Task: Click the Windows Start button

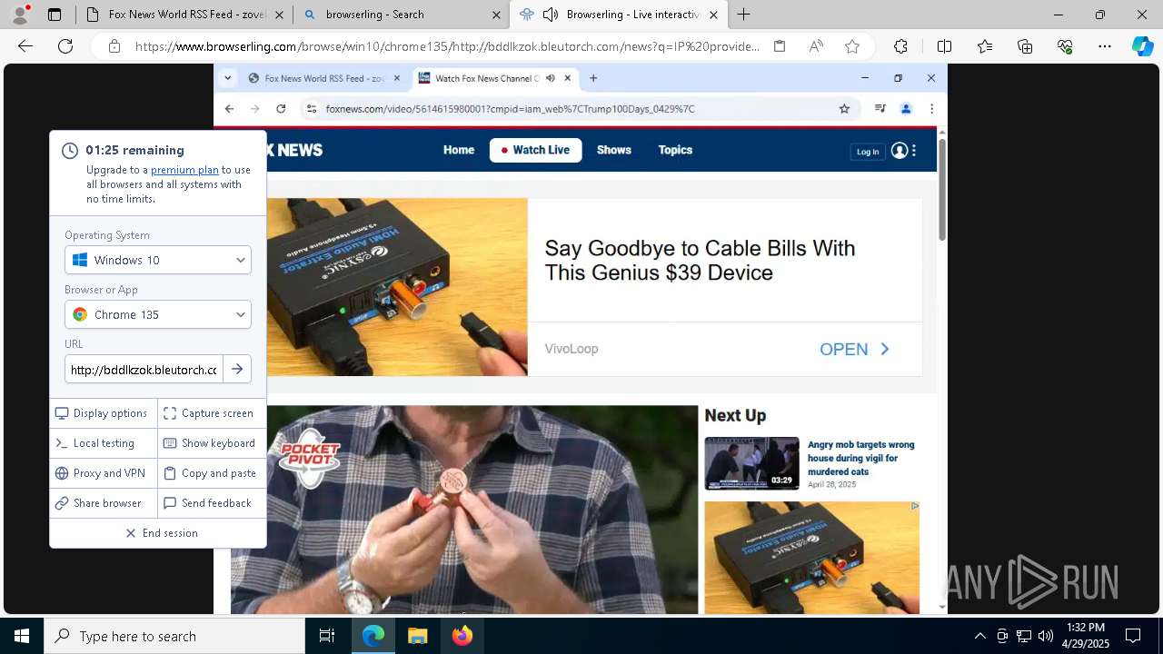Action: pyautogui.click(x=22, y=636)
